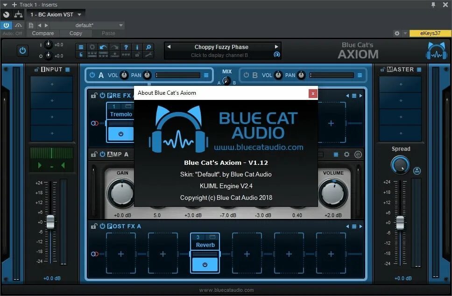Viewport: 452px width, 296px height.
Task: Click the redo arrow icon
Action: coord(114,47)
